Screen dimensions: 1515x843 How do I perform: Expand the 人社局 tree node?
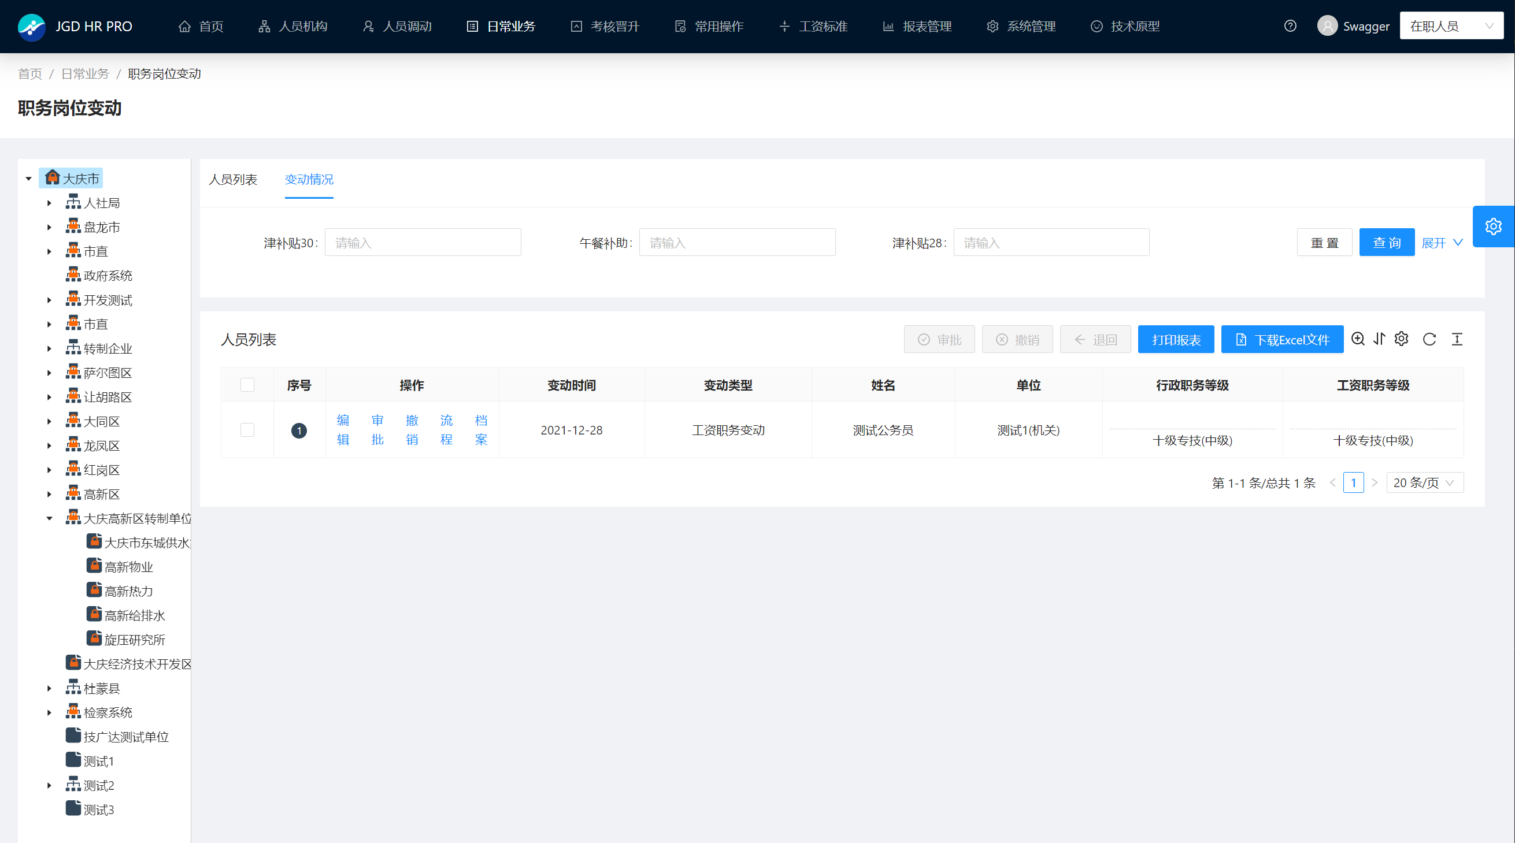click(49, 203)
